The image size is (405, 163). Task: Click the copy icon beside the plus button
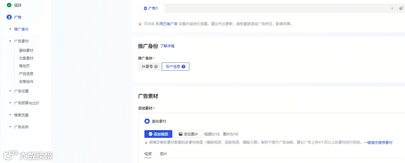(x=401, y=8)
